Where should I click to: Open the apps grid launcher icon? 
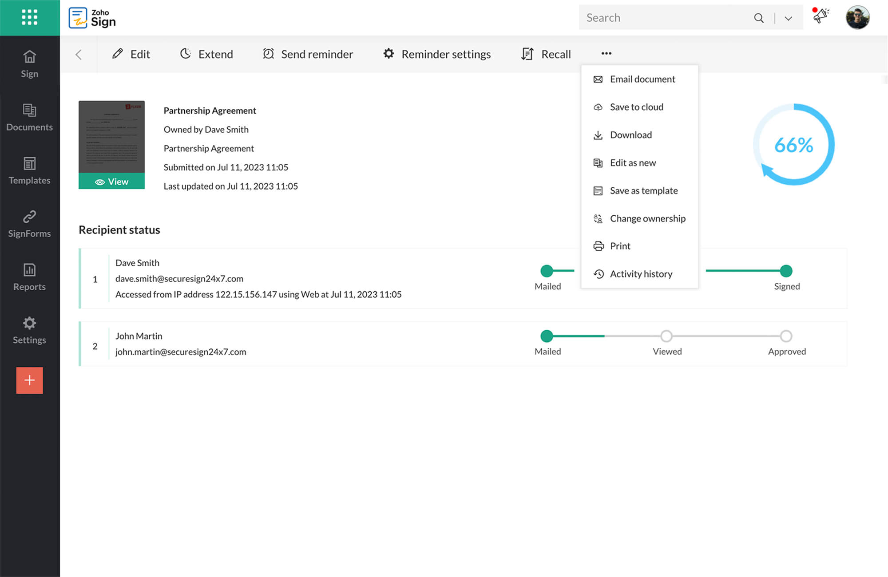(29, 17)
